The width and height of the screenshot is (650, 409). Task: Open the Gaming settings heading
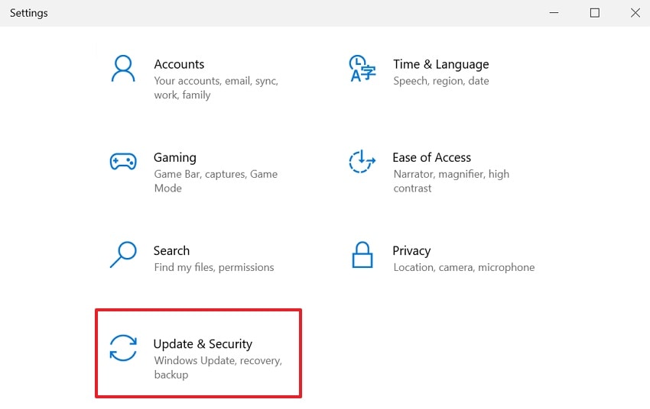click(175, 157)
